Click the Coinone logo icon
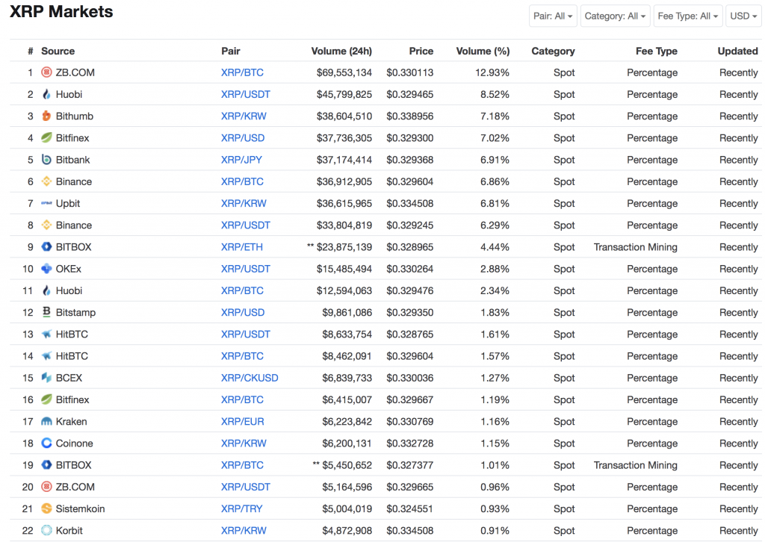This screenshot has height=542, width=765. pos(46,443)
